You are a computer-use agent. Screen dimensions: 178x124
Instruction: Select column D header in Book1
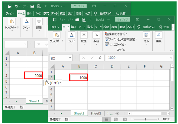tap(112, 66)
